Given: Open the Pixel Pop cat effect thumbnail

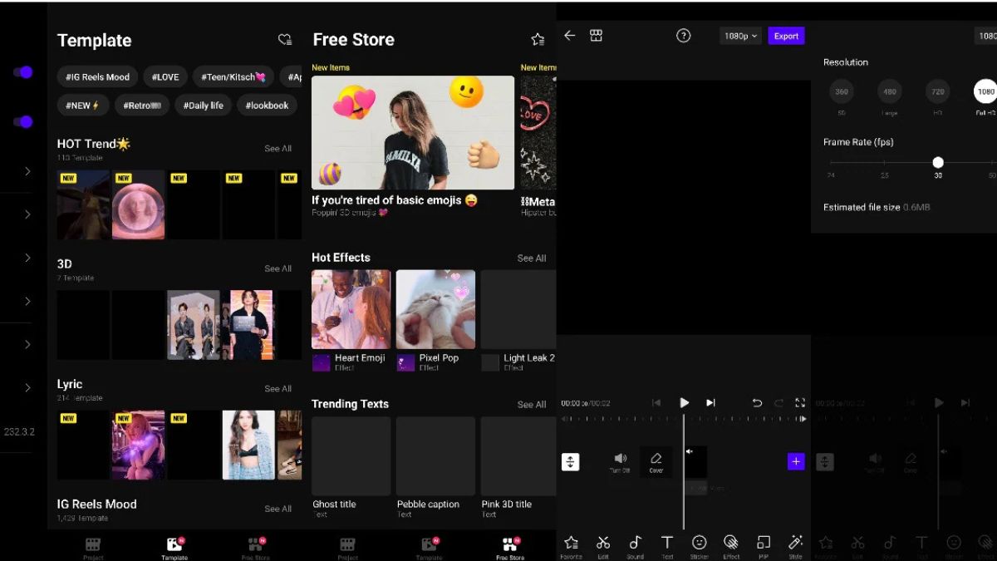Looking at the screenshot, I should (435, 309).
